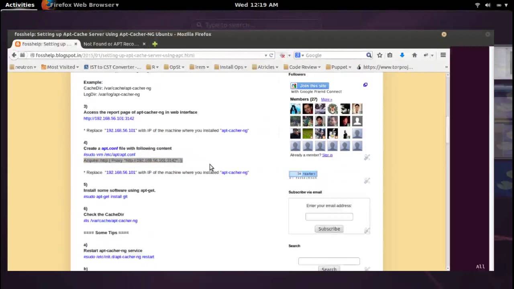
Task: Click the blog Search text field
Action: pos(329,261)
